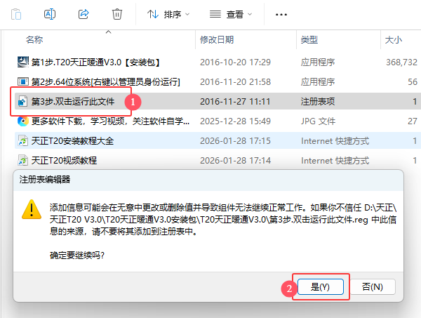
Task: Select file 天正T20视频教程
Action: coord(64,160)
